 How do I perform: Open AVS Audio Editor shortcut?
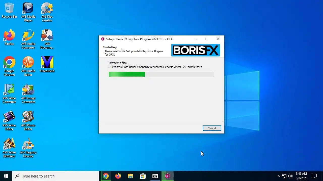point(28,66)
